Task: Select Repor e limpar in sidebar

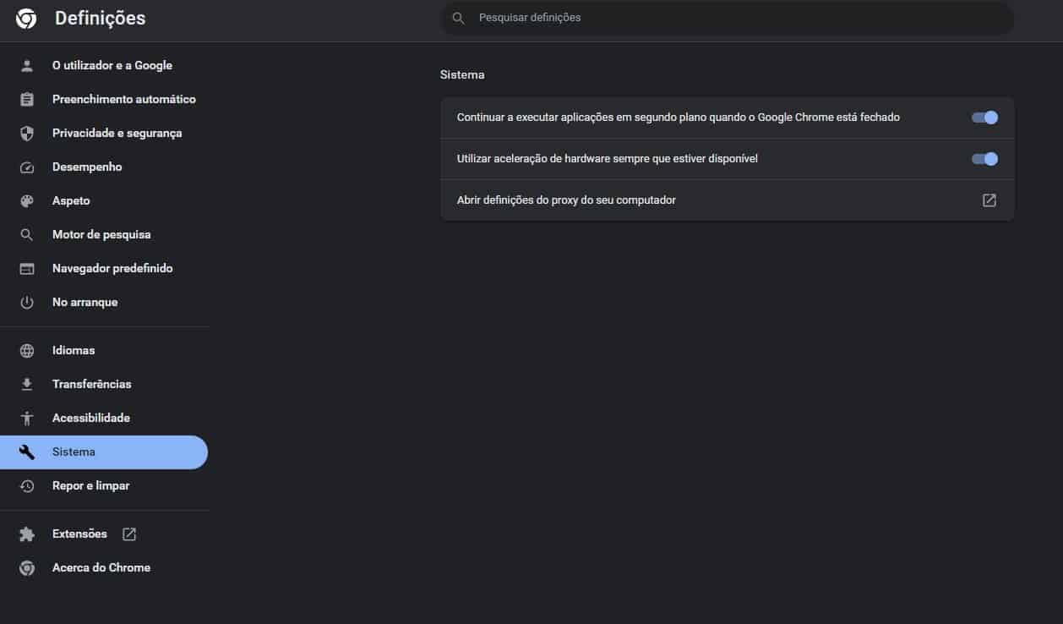Action: [90, 485]
